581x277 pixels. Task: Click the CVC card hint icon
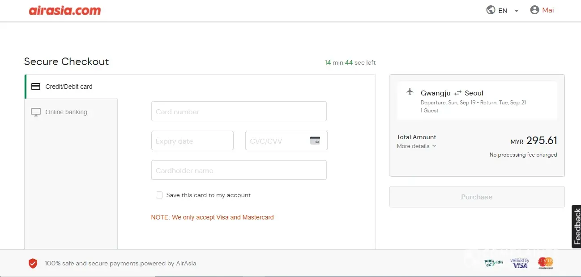pos(315,141)
